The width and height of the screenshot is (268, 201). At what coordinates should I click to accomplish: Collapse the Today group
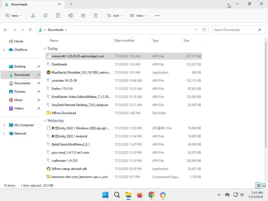coord(45,49)
